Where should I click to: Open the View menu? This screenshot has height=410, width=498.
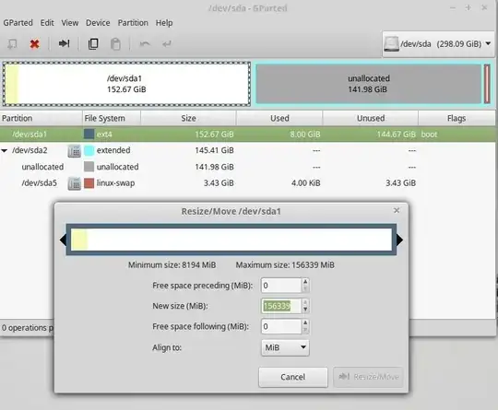pyautogui.click(x=69, y=23)
